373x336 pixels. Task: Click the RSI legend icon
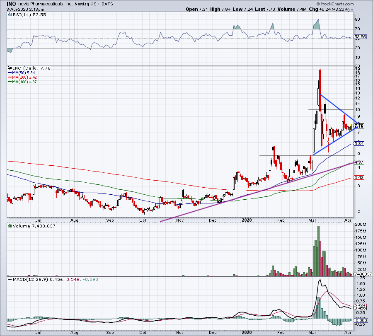[x=10, y=15]
